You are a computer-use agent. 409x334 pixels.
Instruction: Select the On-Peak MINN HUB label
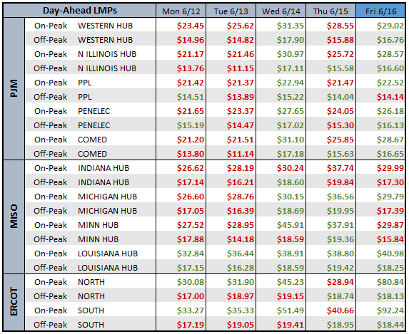(x=76, y=225)
